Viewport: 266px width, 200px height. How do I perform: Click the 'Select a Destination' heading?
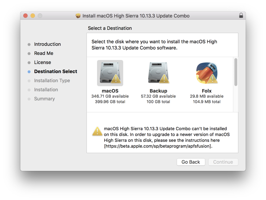click(x=110, y=28)
